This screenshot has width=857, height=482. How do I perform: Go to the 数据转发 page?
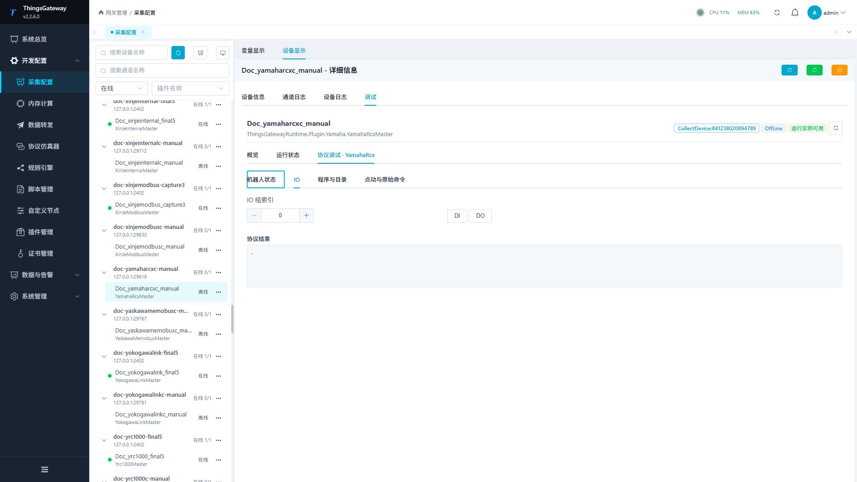pyautogui.click(x=45, y=125)
